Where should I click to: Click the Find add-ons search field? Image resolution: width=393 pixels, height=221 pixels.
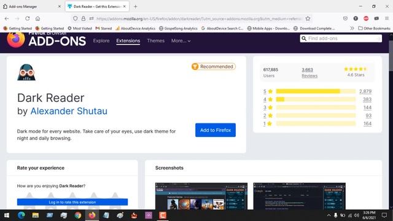coord(341,38)
